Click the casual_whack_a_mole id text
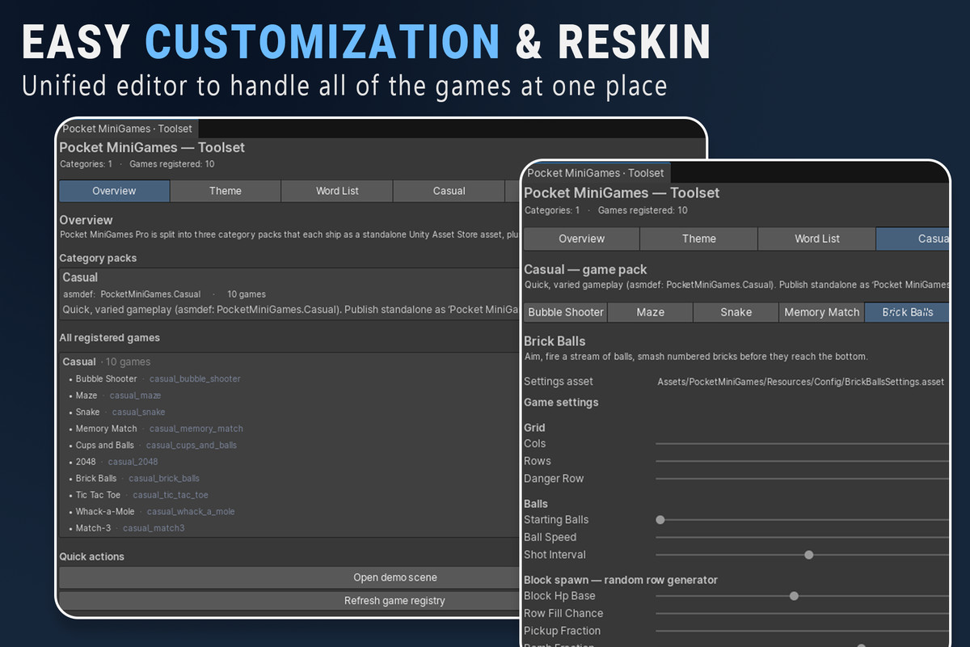Screen dimensions: 970x647 point(192,511)
